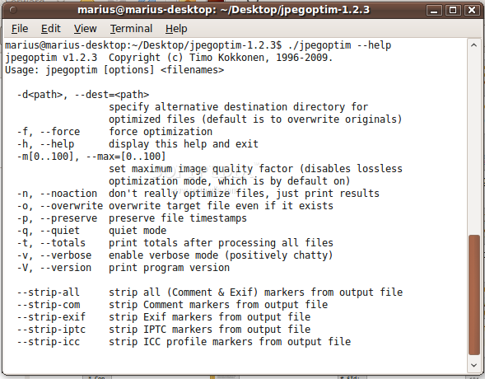Click the --strip-icc option text

point(49,342)
